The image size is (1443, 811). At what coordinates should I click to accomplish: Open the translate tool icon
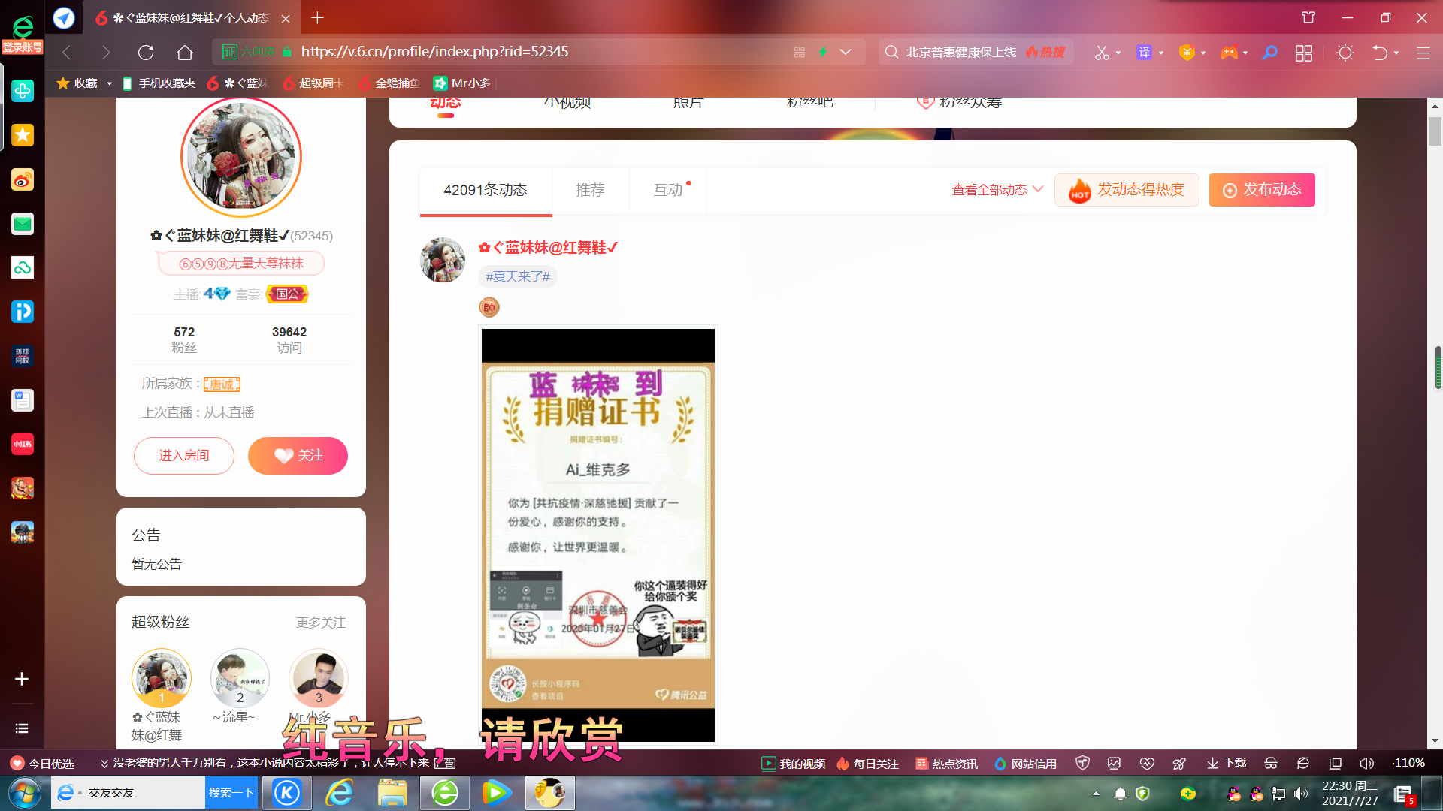pyautogui.click(x=1144, y=52)
